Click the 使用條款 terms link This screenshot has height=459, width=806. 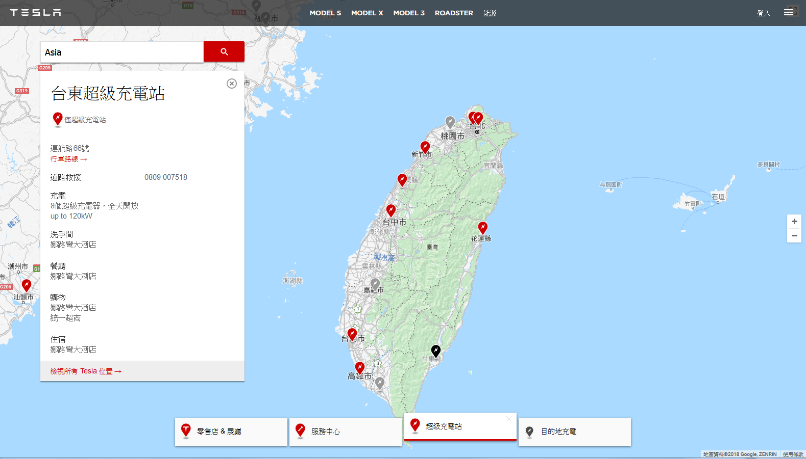pos(793,454)
